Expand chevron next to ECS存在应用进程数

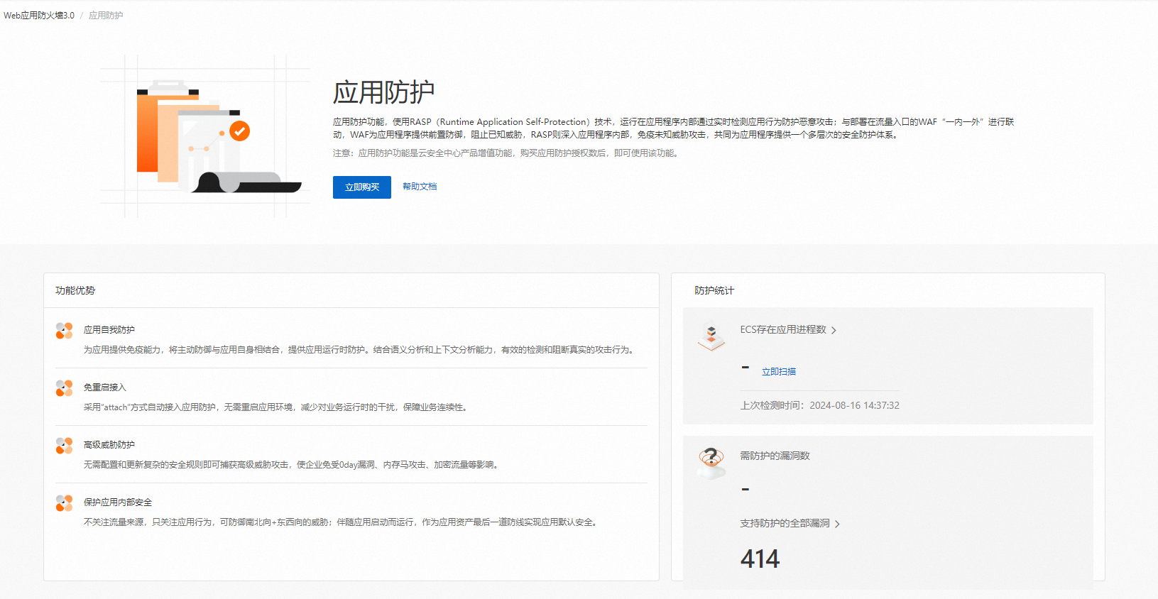coord(834,330)
